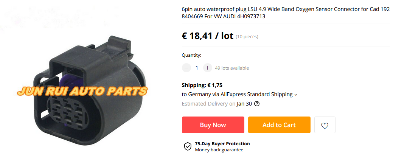Click the question mark beside Jan 30

pyautogui.click(x=257, y=104)
